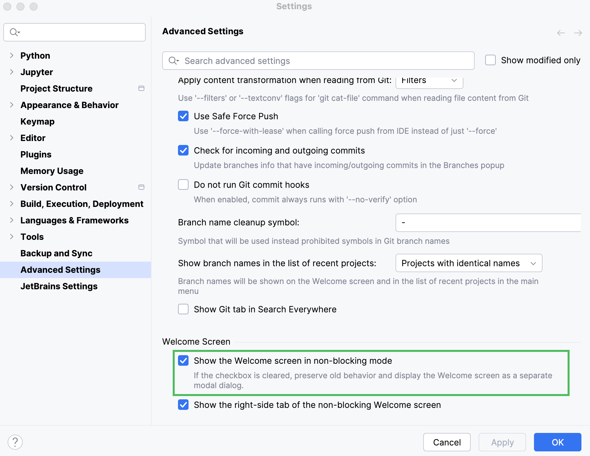The width and height of the screenshot is (590, 456).
Task: Open the Keymap settings page
Action: coord(38,122)
